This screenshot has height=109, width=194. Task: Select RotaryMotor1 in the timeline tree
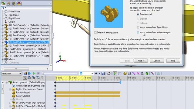(23, 93)
